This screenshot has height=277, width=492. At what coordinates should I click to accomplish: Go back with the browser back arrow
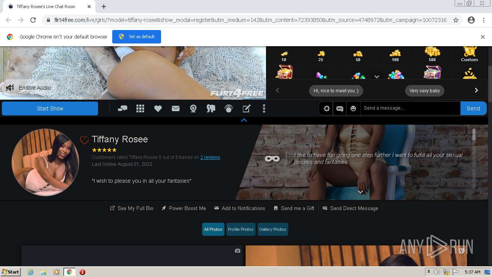[x=8, y=20]
